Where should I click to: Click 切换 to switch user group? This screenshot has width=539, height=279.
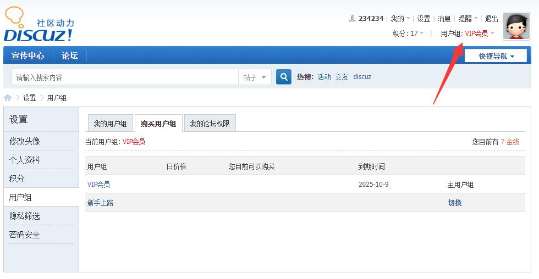(x=454, y=203)
